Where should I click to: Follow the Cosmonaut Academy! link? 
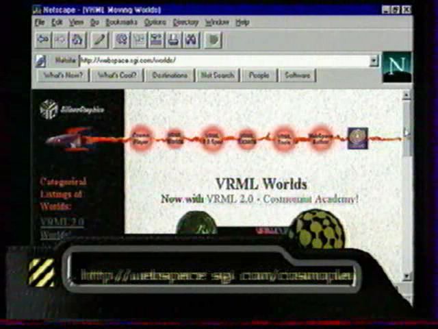[x=311, y=199]
